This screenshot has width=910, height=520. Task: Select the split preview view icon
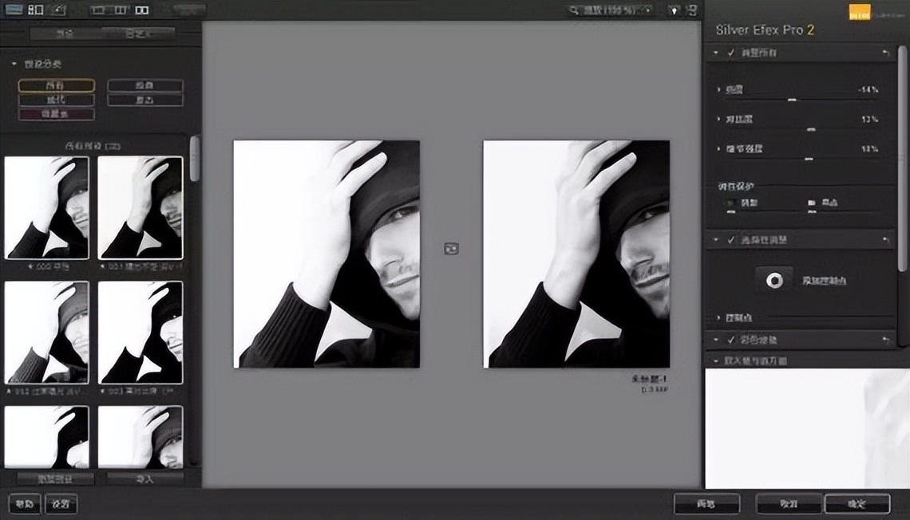click(121, 10)
